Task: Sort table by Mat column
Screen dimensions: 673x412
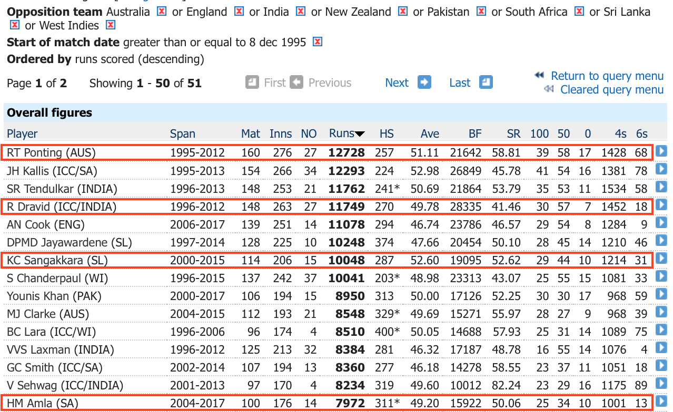Action: [x=251, y=133]
